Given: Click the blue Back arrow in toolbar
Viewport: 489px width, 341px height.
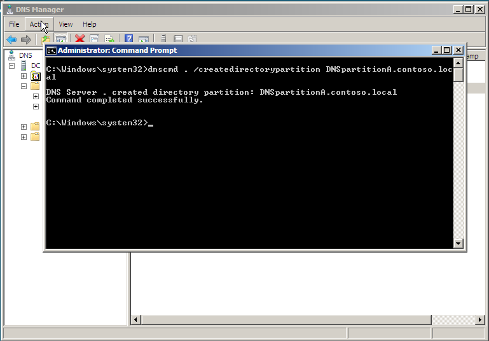Looking at the screenshot, I should coord(11,39).
